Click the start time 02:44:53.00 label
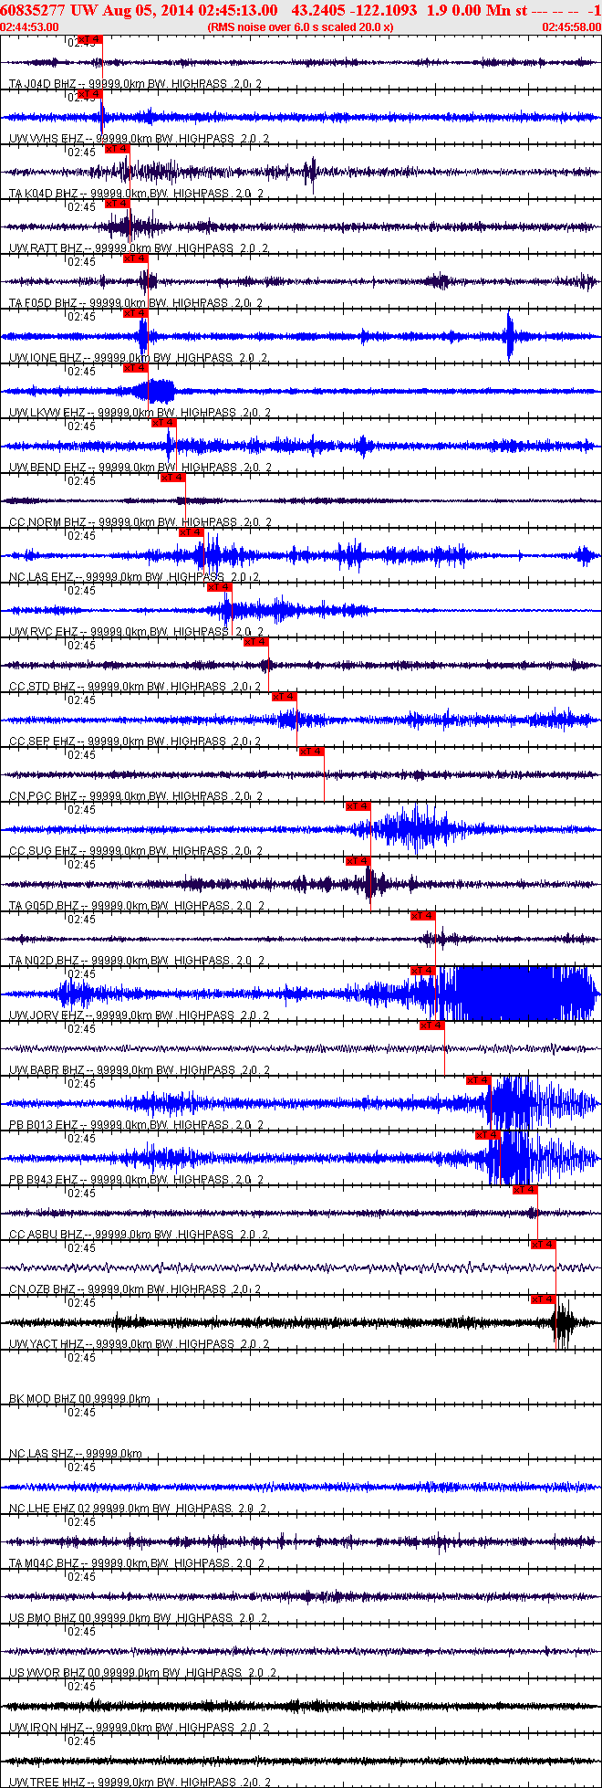Viewport: 602px width, 1788px height. (x=29, y=27)
